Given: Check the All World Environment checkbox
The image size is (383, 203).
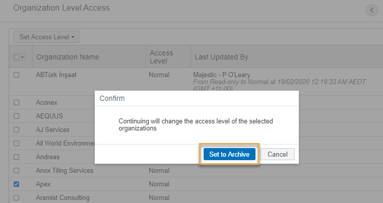Looking at the screenshot, I should 16,143.
